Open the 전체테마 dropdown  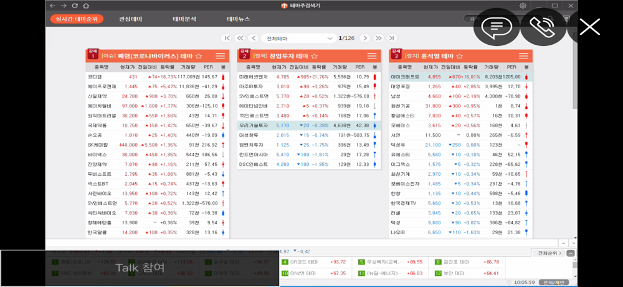click(299, 38)
